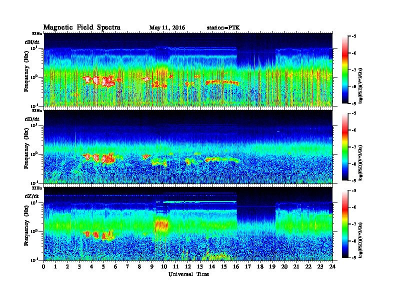The height and width of the screenshot is (306, 396).
Task: Click the "10" tick on Universal Time axis
Action: (x=164, y=266)
